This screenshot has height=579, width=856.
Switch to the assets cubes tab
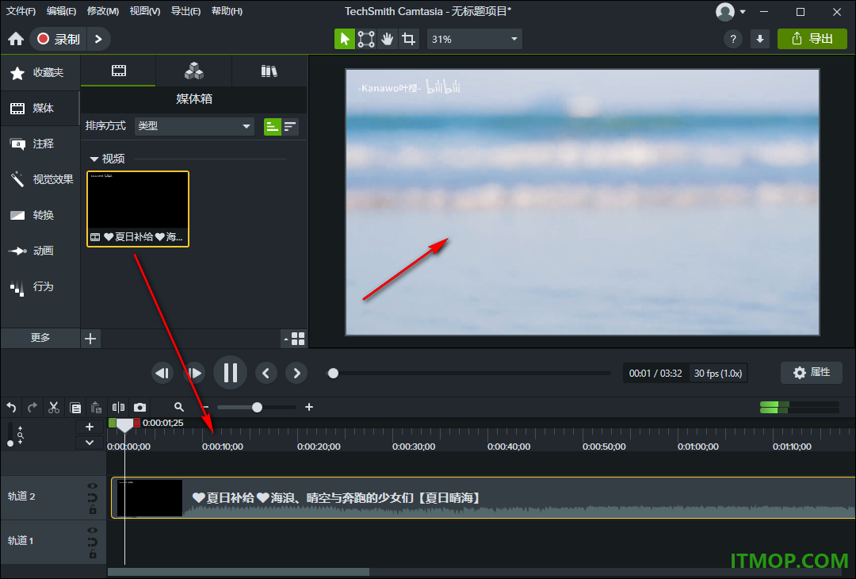[194, 71]
